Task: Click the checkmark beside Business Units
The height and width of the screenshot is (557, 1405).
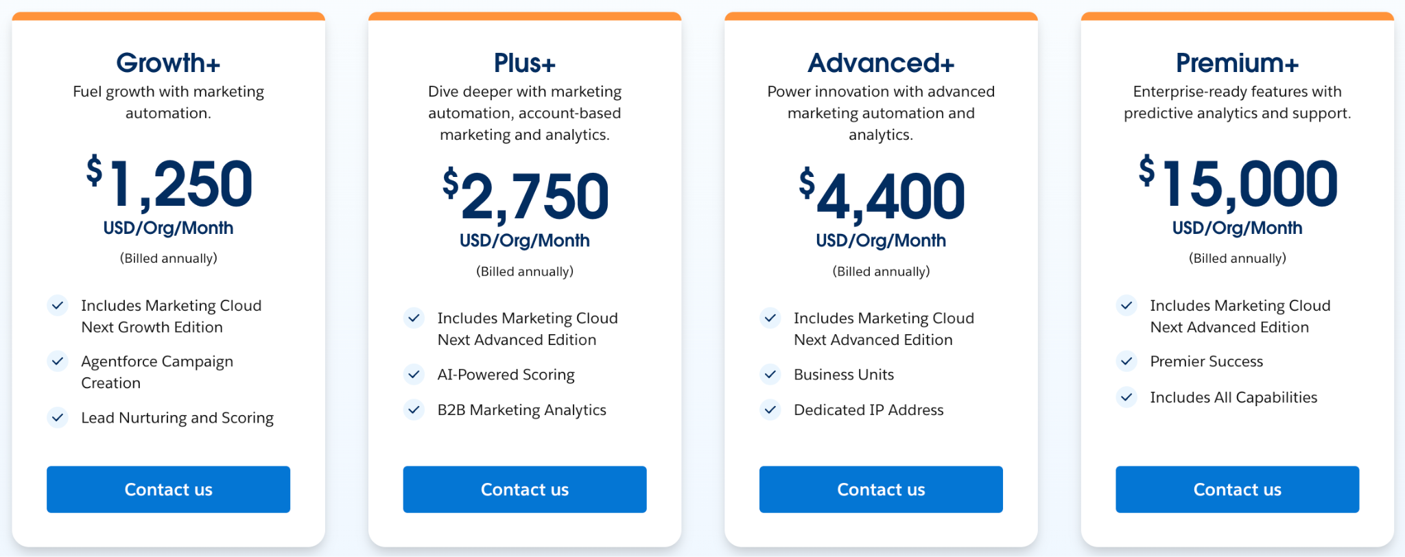Action: tap(770, 375)
